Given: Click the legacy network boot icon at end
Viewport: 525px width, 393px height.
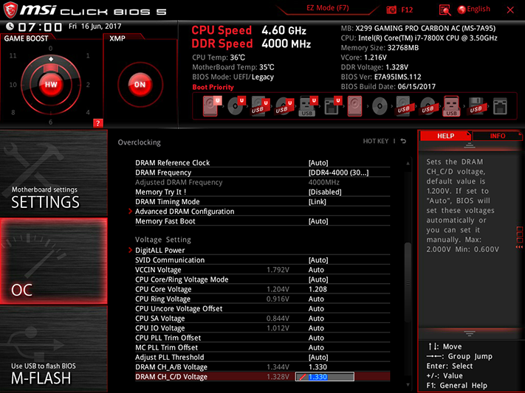Looking at the screenshot, I should (500, 106).
